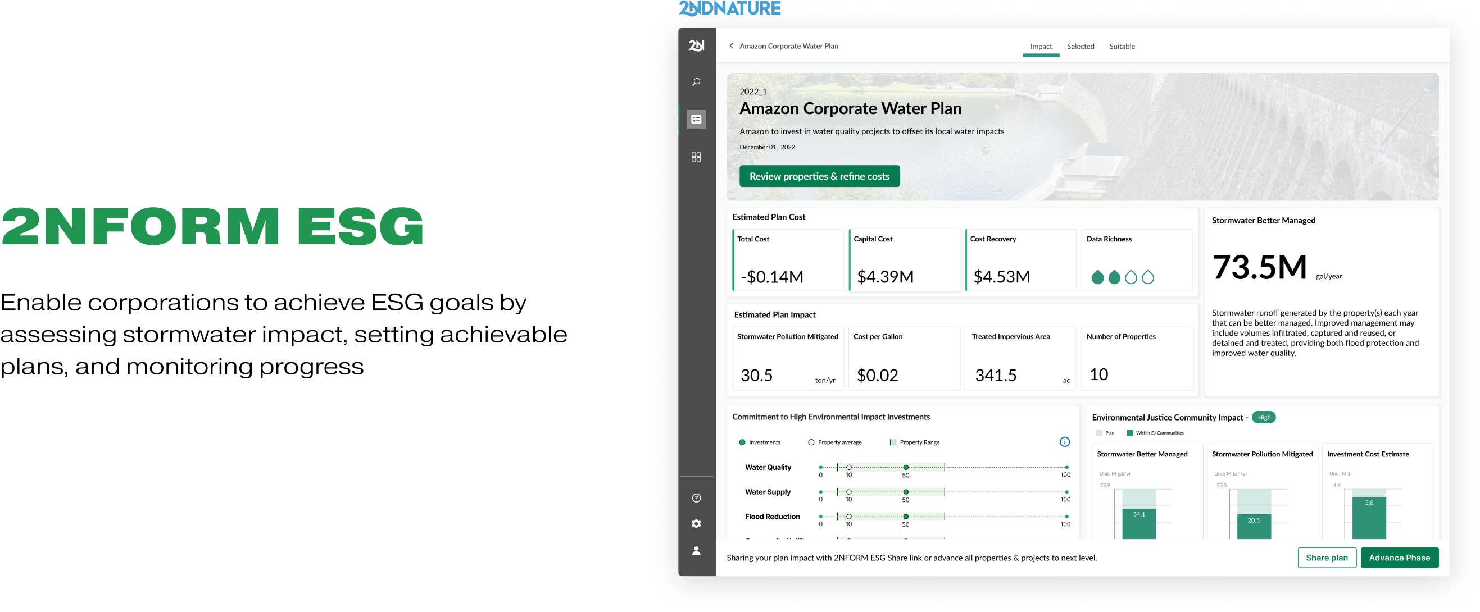
Task: Click the info icon for investments chart
Action: pyautogui.click(x=1064, y=441)
